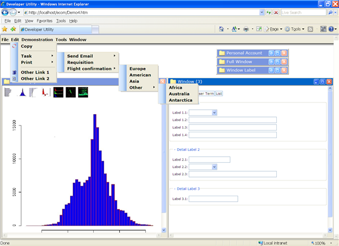Select the grey gradient chart thumbnail
Screen dimensions: 339x246
click(33, 92)
